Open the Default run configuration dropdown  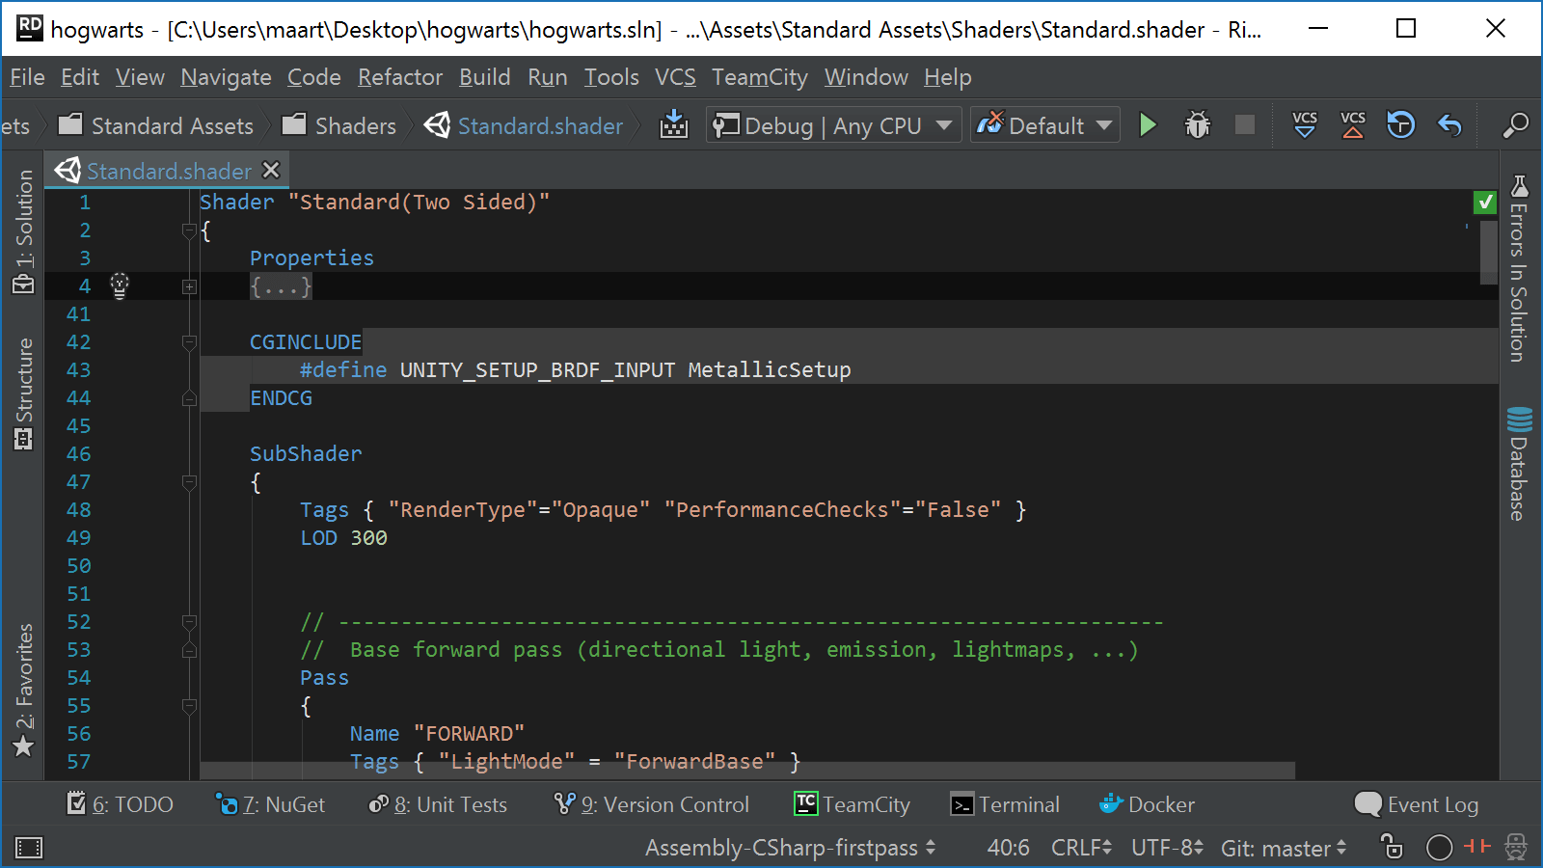[x=1044, y=125]
